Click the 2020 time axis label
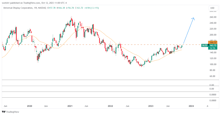This screenshot has height=115, width=221. [30, 106]
